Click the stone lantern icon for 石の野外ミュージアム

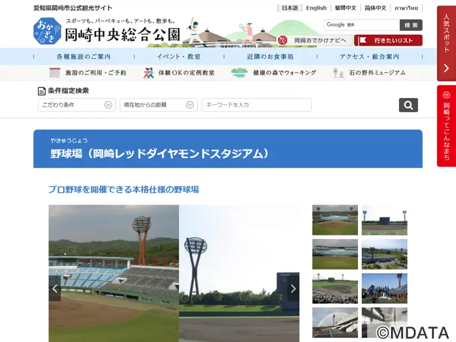tap(338, 73)
